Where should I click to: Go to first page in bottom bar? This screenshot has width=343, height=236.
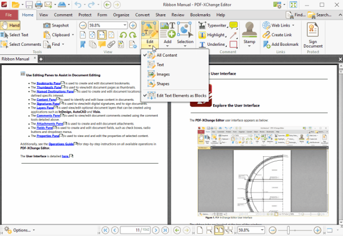point(105,230)
